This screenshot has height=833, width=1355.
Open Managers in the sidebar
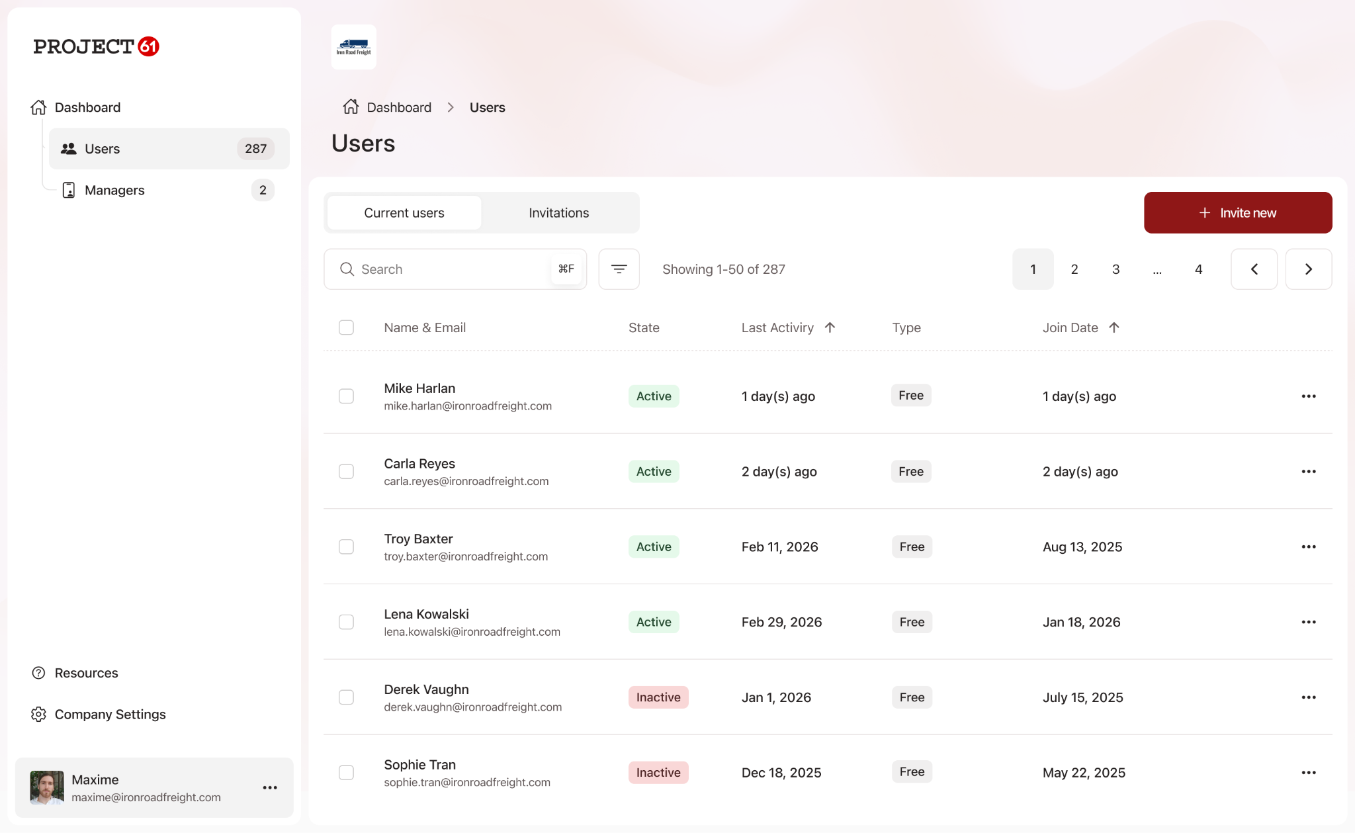click(x=114, y=191)
